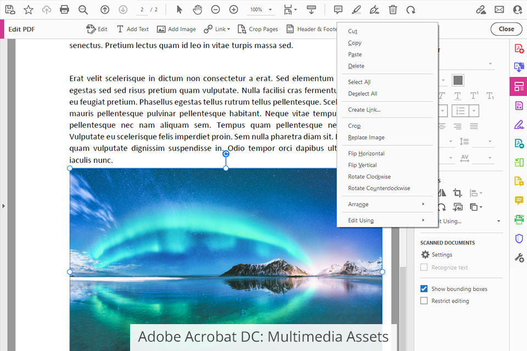Viewport: 527px width, 351px height.
Task: Click the superscript text icon
Action: pyautogui.click(x=474, y=96)
